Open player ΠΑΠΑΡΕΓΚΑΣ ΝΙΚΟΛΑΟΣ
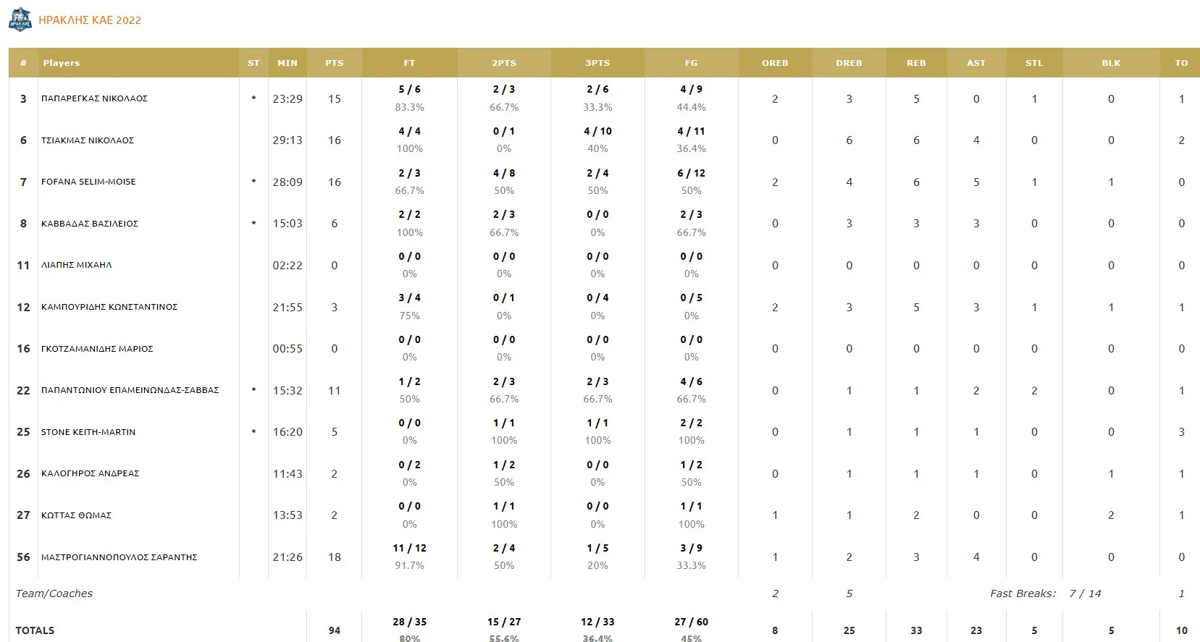The image size is (1200, 642). point(94,98)
